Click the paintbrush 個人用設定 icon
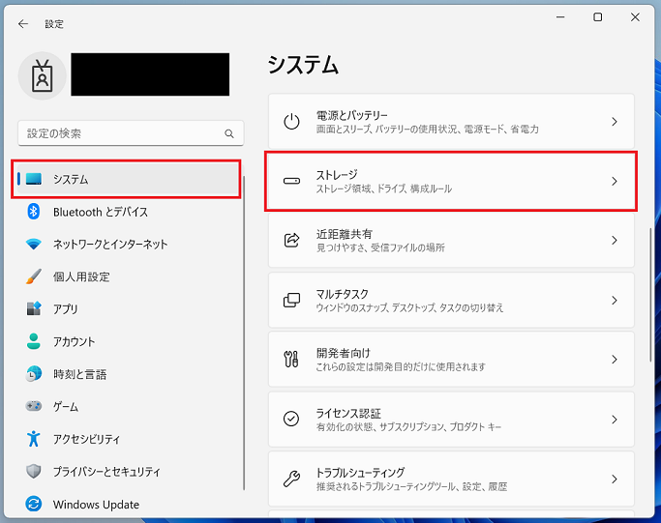Screen dimensions: 661x523 point(34,276)
